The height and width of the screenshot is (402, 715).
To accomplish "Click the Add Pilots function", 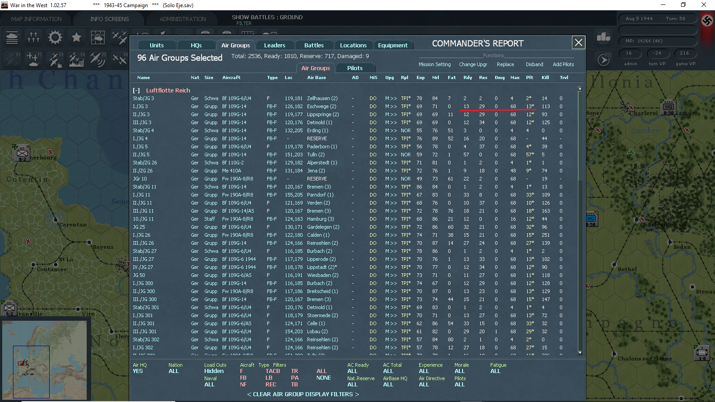I will pyautogui.click(x=563, y=64).
